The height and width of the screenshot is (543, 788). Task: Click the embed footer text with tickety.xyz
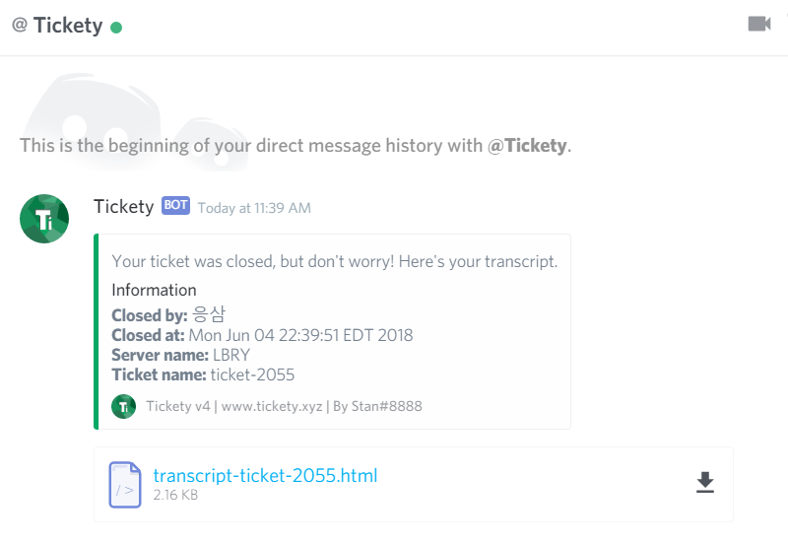284,406
